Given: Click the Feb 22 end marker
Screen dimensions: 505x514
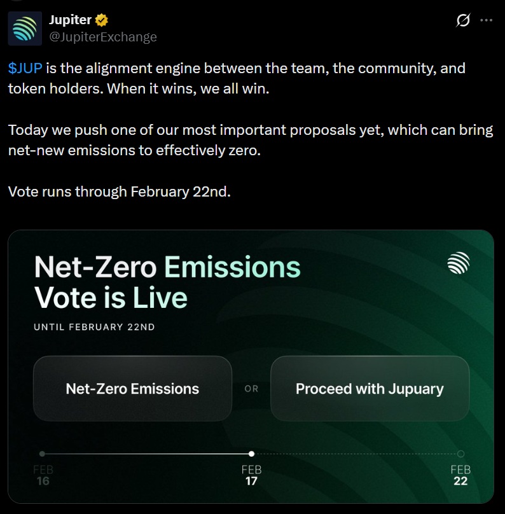Looking at the screenshot, I should click(460, 454).
